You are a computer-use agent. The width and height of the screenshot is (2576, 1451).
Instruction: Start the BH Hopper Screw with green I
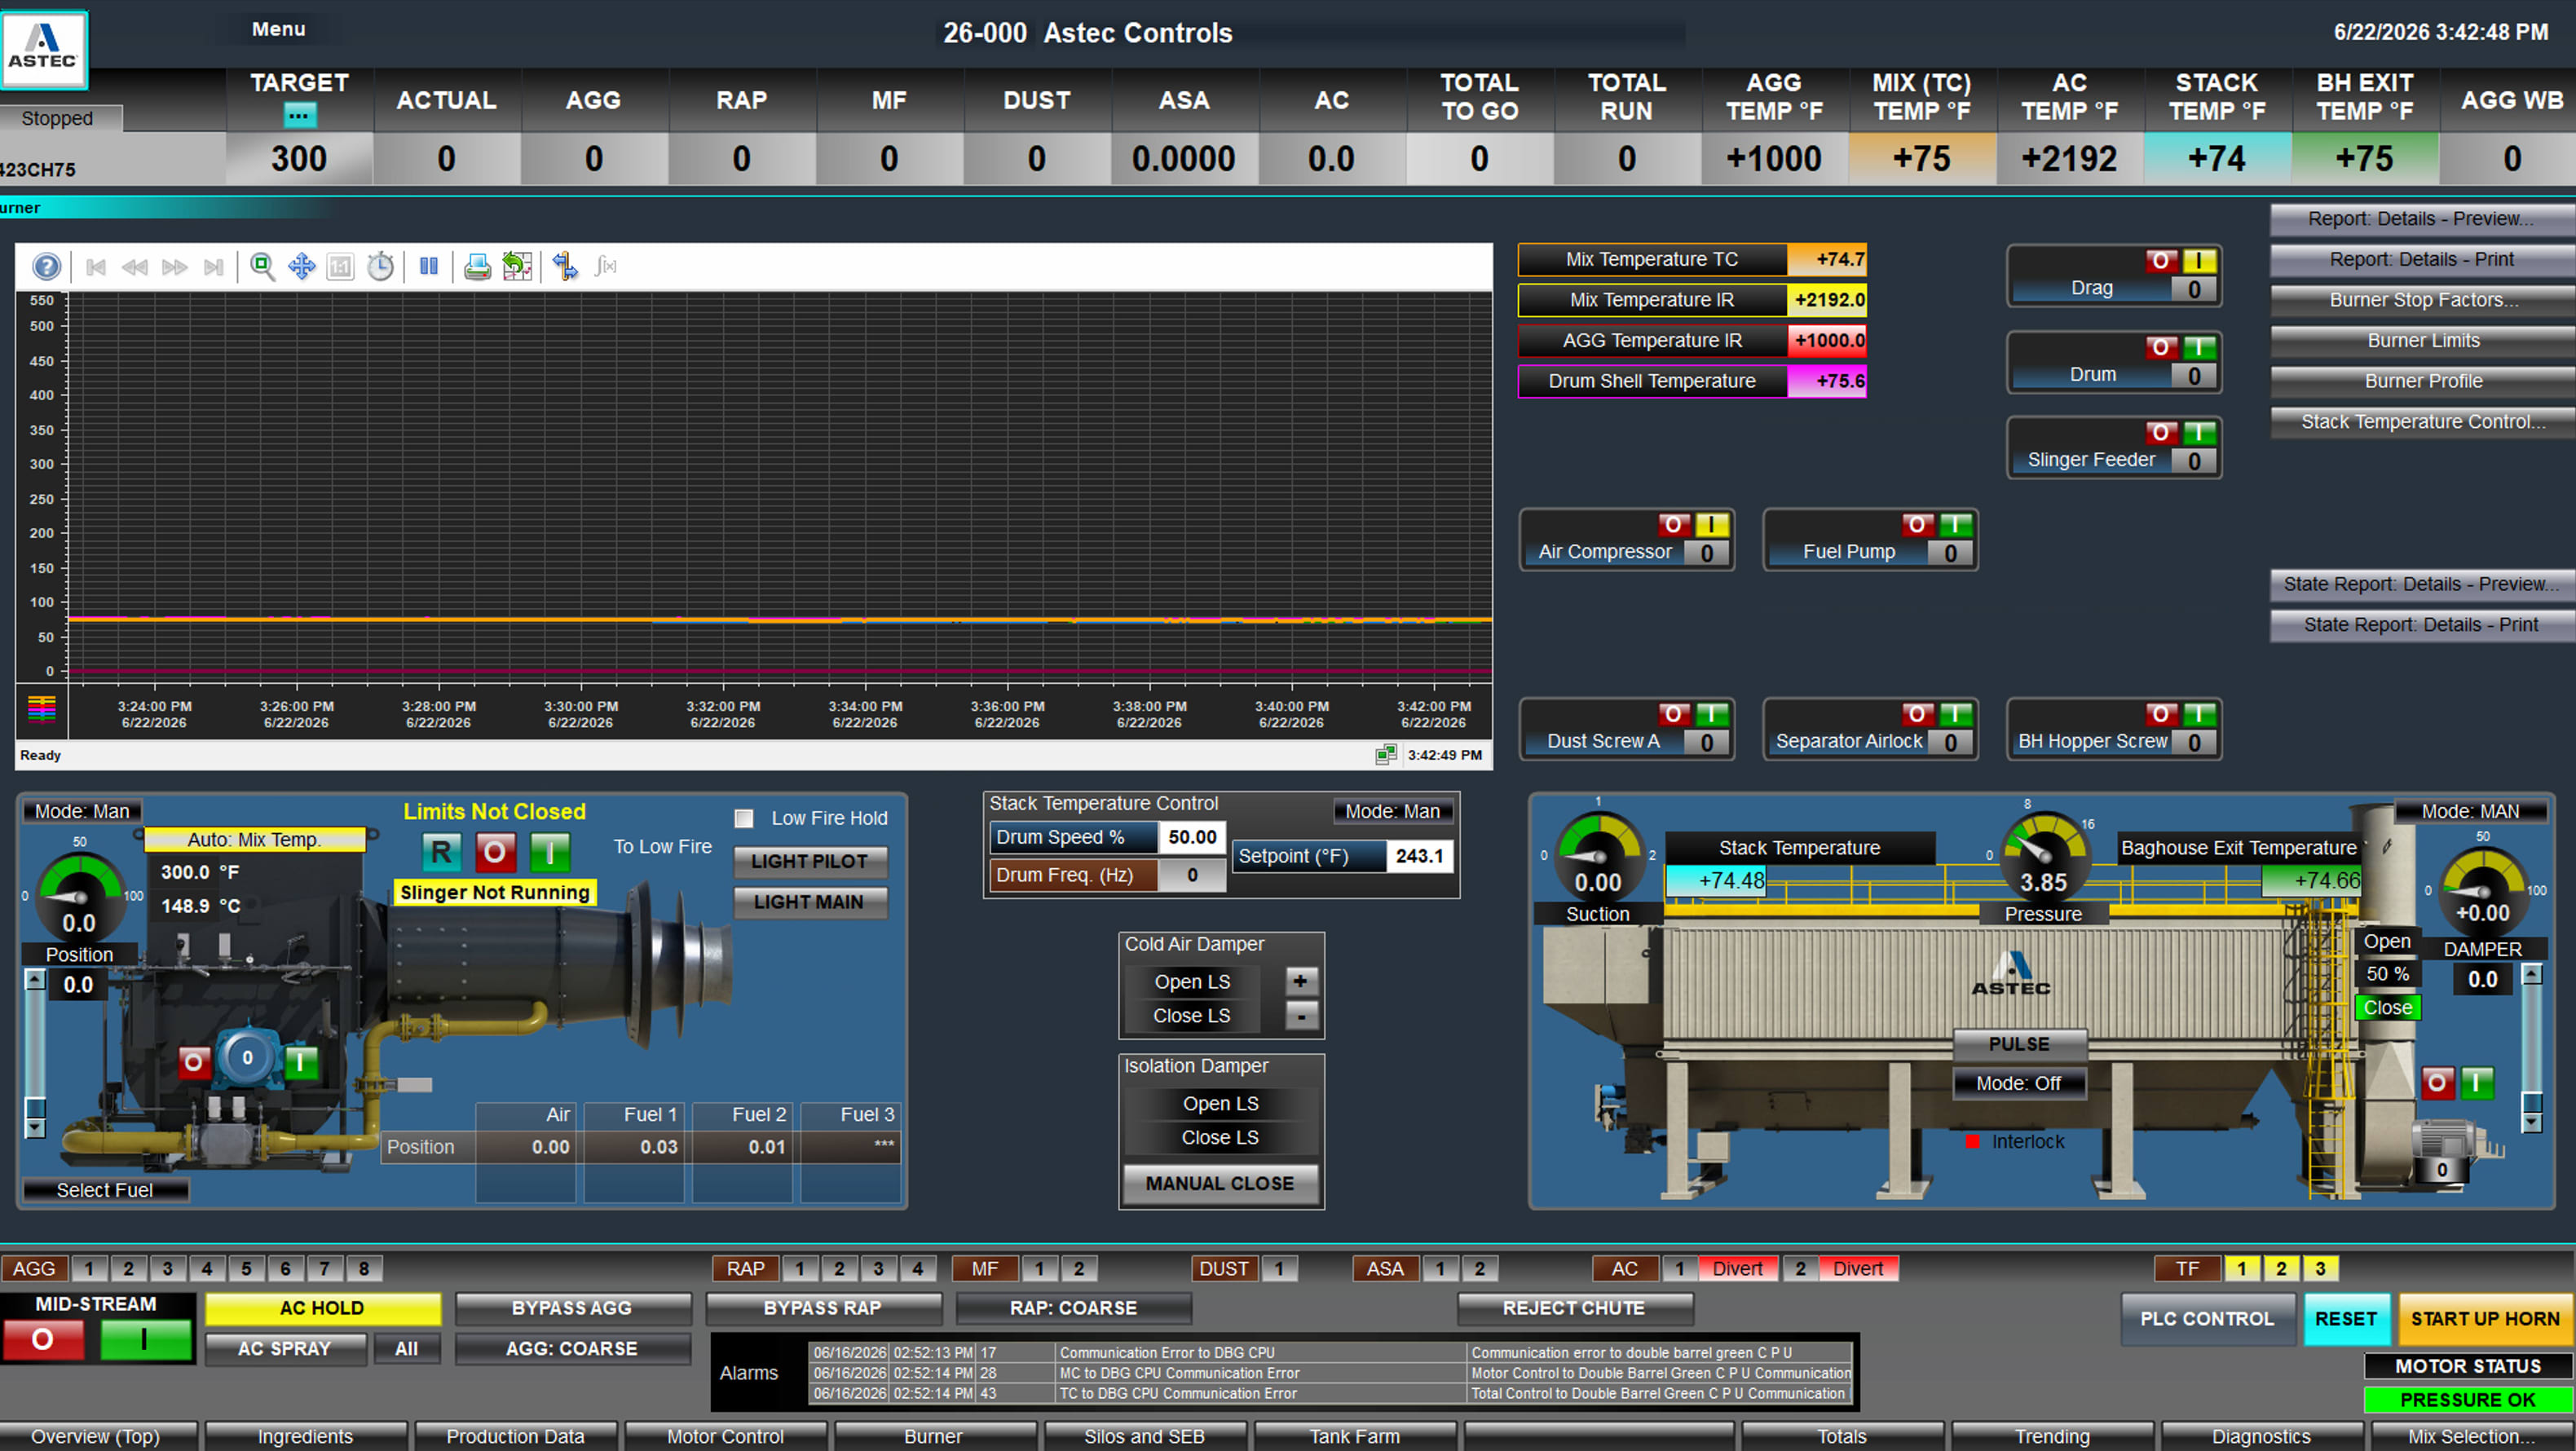pos(2198,714)
